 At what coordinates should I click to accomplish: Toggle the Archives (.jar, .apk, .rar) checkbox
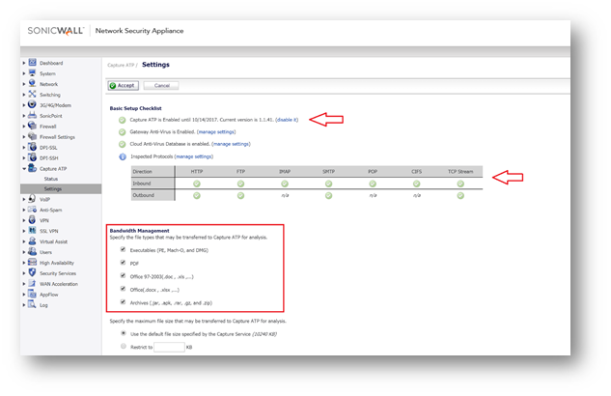tap(123, 301)
